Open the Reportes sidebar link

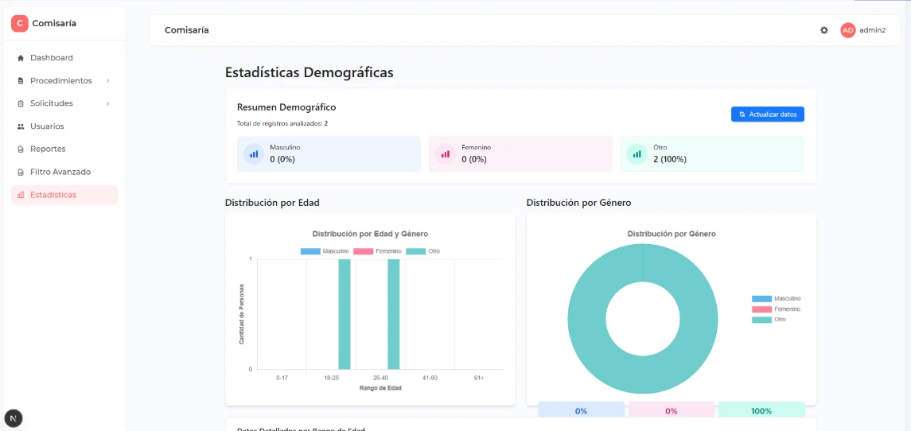point(48,149)
